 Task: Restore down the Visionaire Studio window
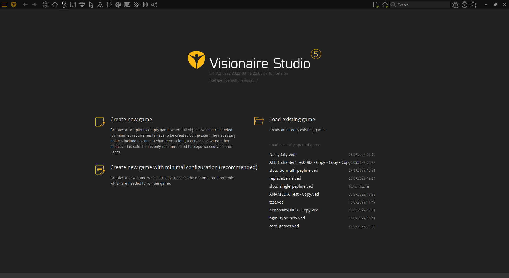pos(495,5)
